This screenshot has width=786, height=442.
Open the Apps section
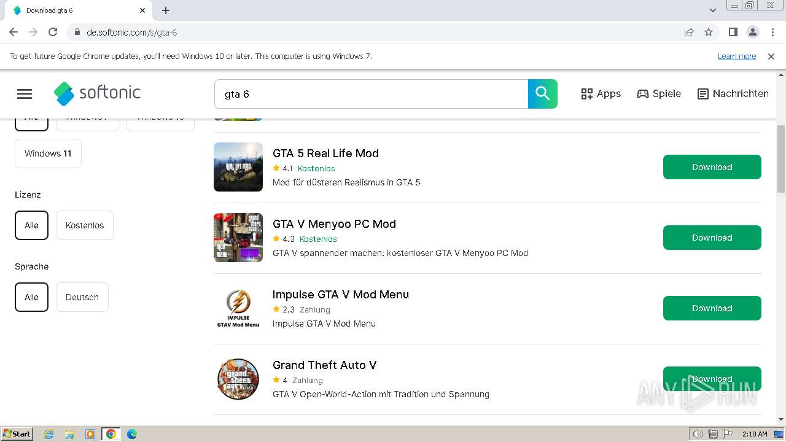pos(601,94)
